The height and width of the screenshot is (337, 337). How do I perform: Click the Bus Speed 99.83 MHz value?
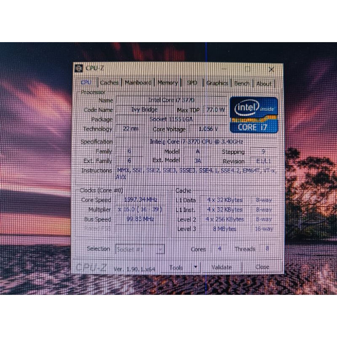click(x=141, y=219)
